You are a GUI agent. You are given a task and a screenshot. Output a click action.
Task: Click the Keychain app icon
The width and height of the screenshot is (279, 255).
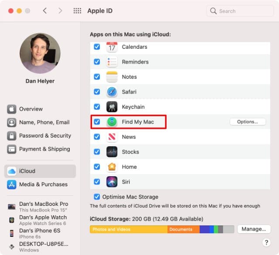(112, 107)
